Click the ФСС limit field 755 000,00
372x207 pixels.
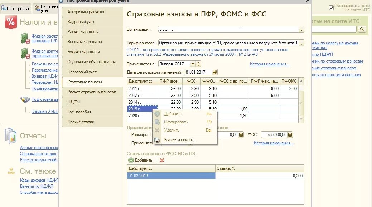coord(274,135)
